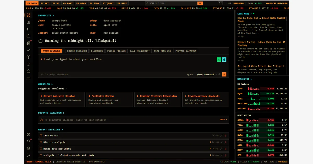
Task: Start the Market Analysis Session template
Action: pos(62,99)
